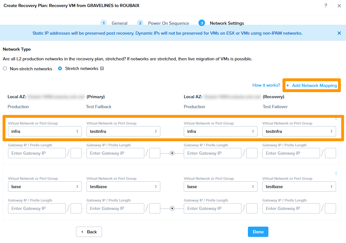The width and height of the screenshot is (346, 243).
Task: Click the infra mapping gateway link circle
Action: (x=172, y=153)
